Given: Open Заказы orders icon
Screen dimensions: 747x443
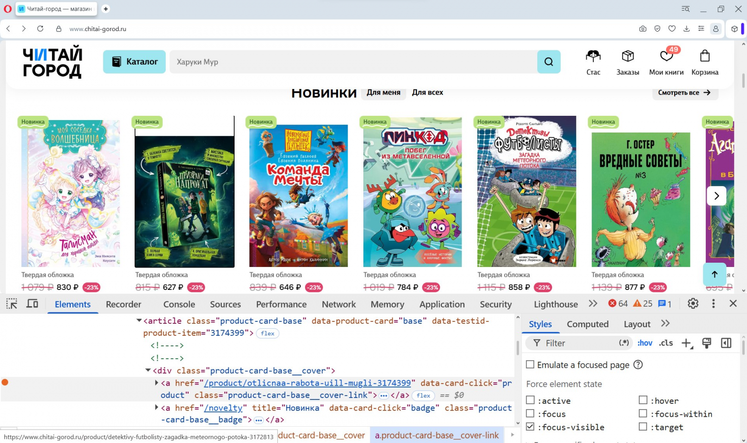Looking at the screenshot, I should [628, 63].
